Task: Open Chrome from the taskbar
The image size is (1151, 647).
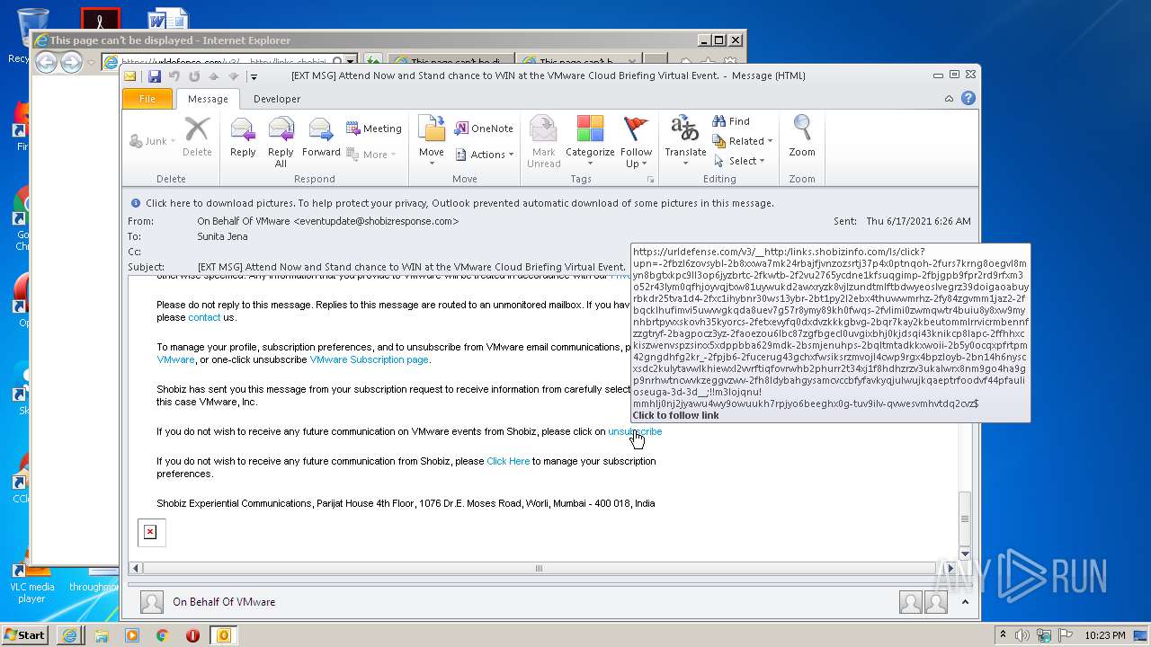Action: [x=162, y=635]
